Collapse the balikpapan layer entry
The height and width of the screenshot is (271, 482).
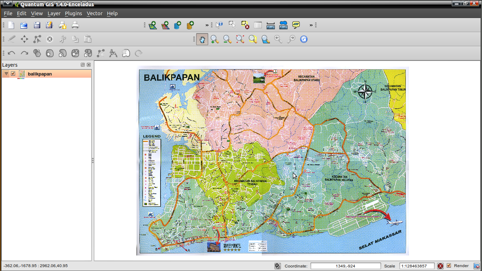pyautogui.click(x=6, y=74)
